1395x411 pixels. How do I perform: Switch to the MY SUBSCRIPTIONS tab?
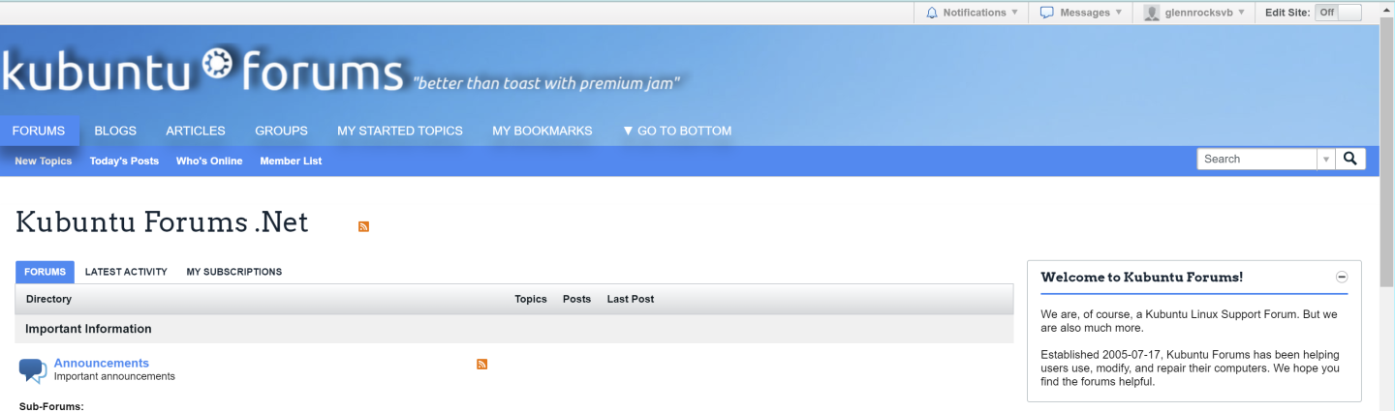tap(234, 272)
